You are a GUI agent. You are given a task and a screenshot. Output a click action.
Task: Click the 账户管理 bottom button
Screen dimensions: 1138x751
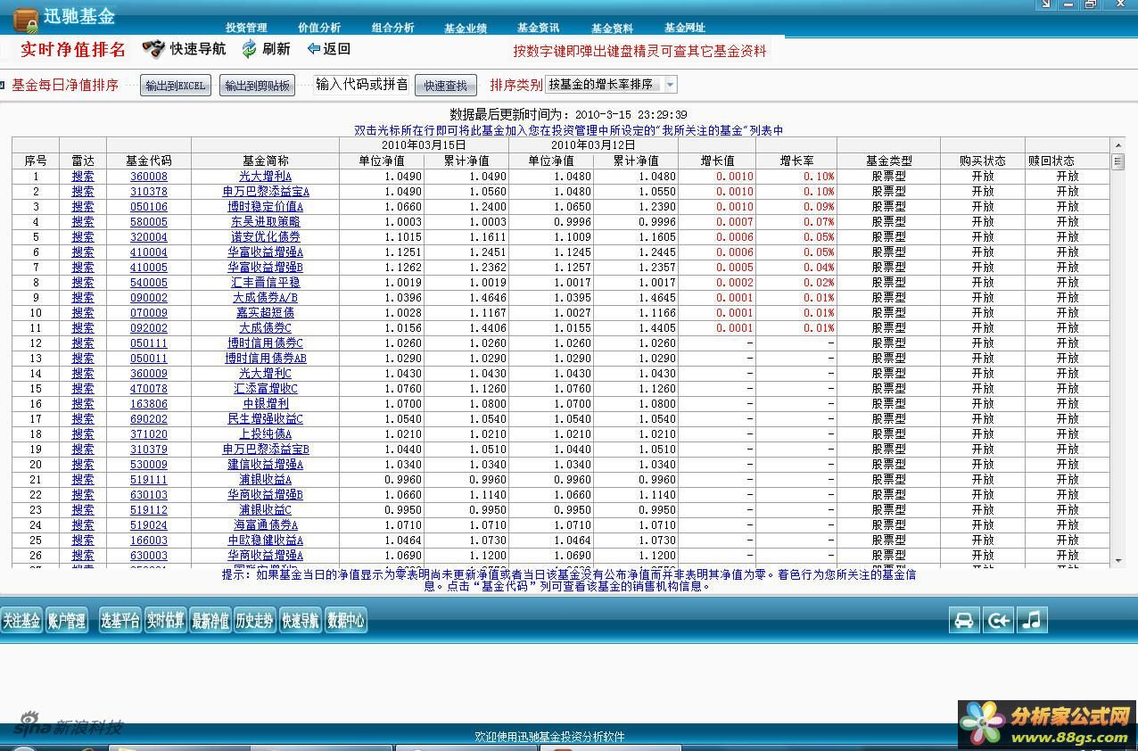67,621
